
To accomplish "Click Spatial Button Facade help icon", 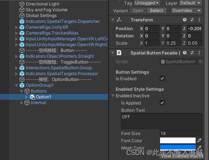I will coord(185,53).
